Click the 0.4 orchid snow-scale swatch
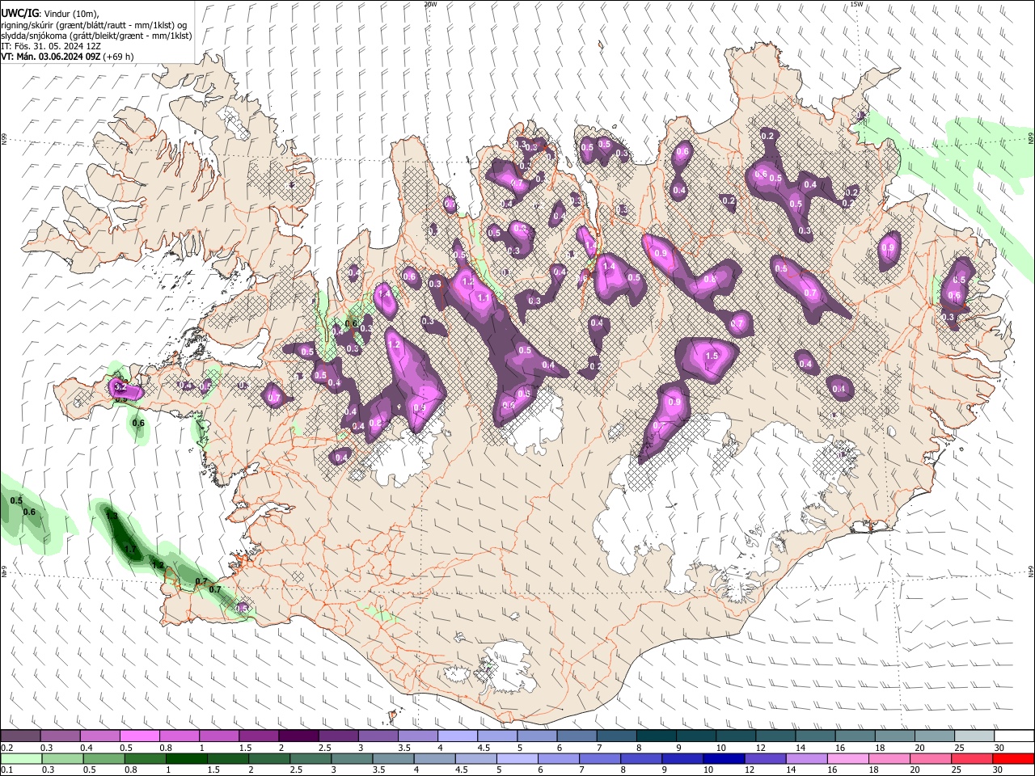This screenshot has width=1035, height=776. (x=100, y=736)
